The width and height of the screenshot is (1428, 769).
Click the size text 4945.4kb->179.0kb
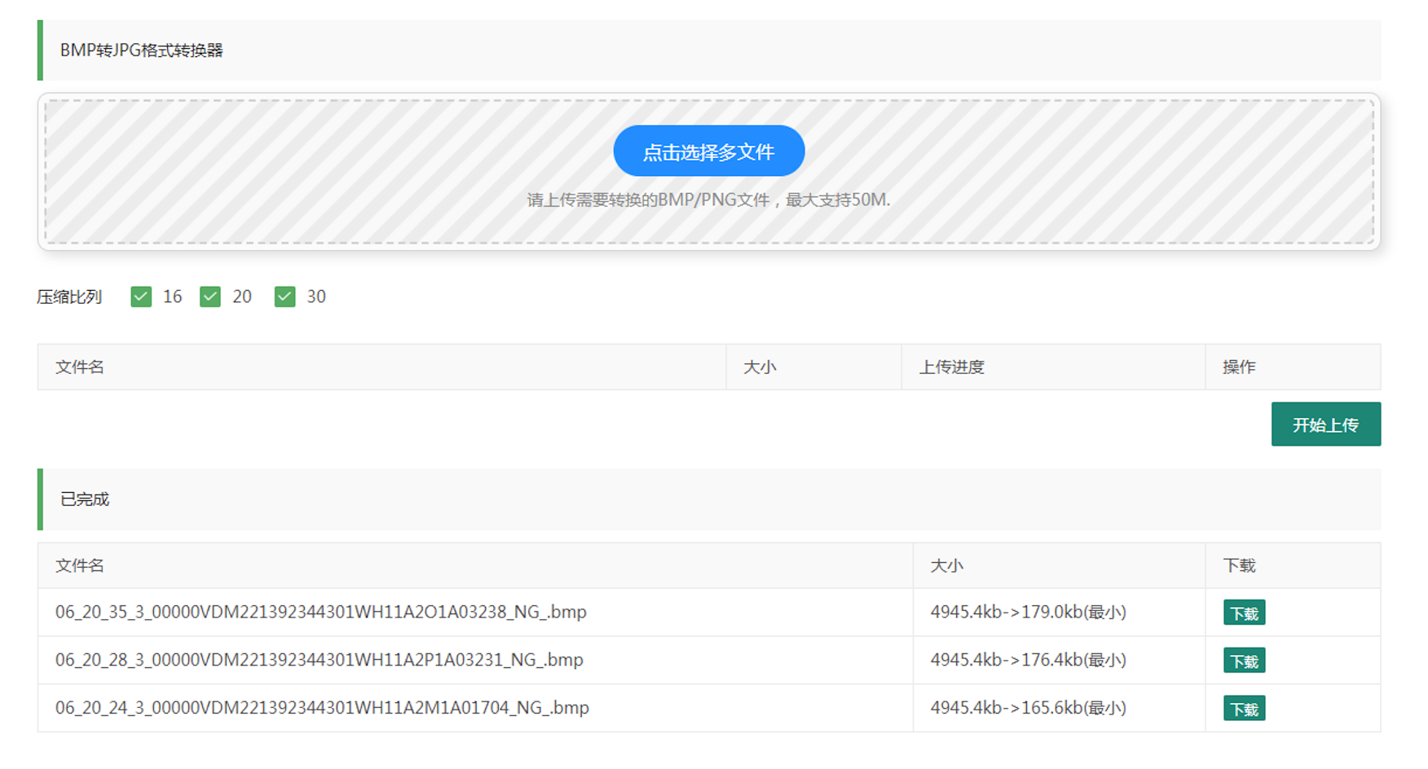click(1028, 613)
